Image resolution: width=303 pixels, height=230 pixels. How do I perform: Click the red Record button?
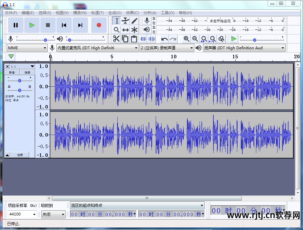(x=99, y=25)
